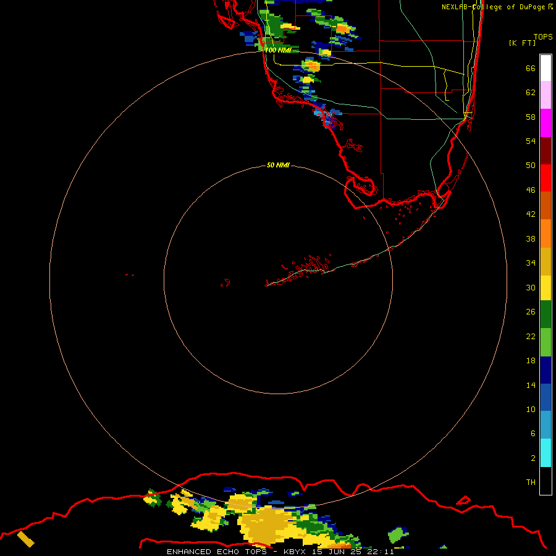
Task: Select the magenta swatch in the color scale
Action: tap(545, 123)
